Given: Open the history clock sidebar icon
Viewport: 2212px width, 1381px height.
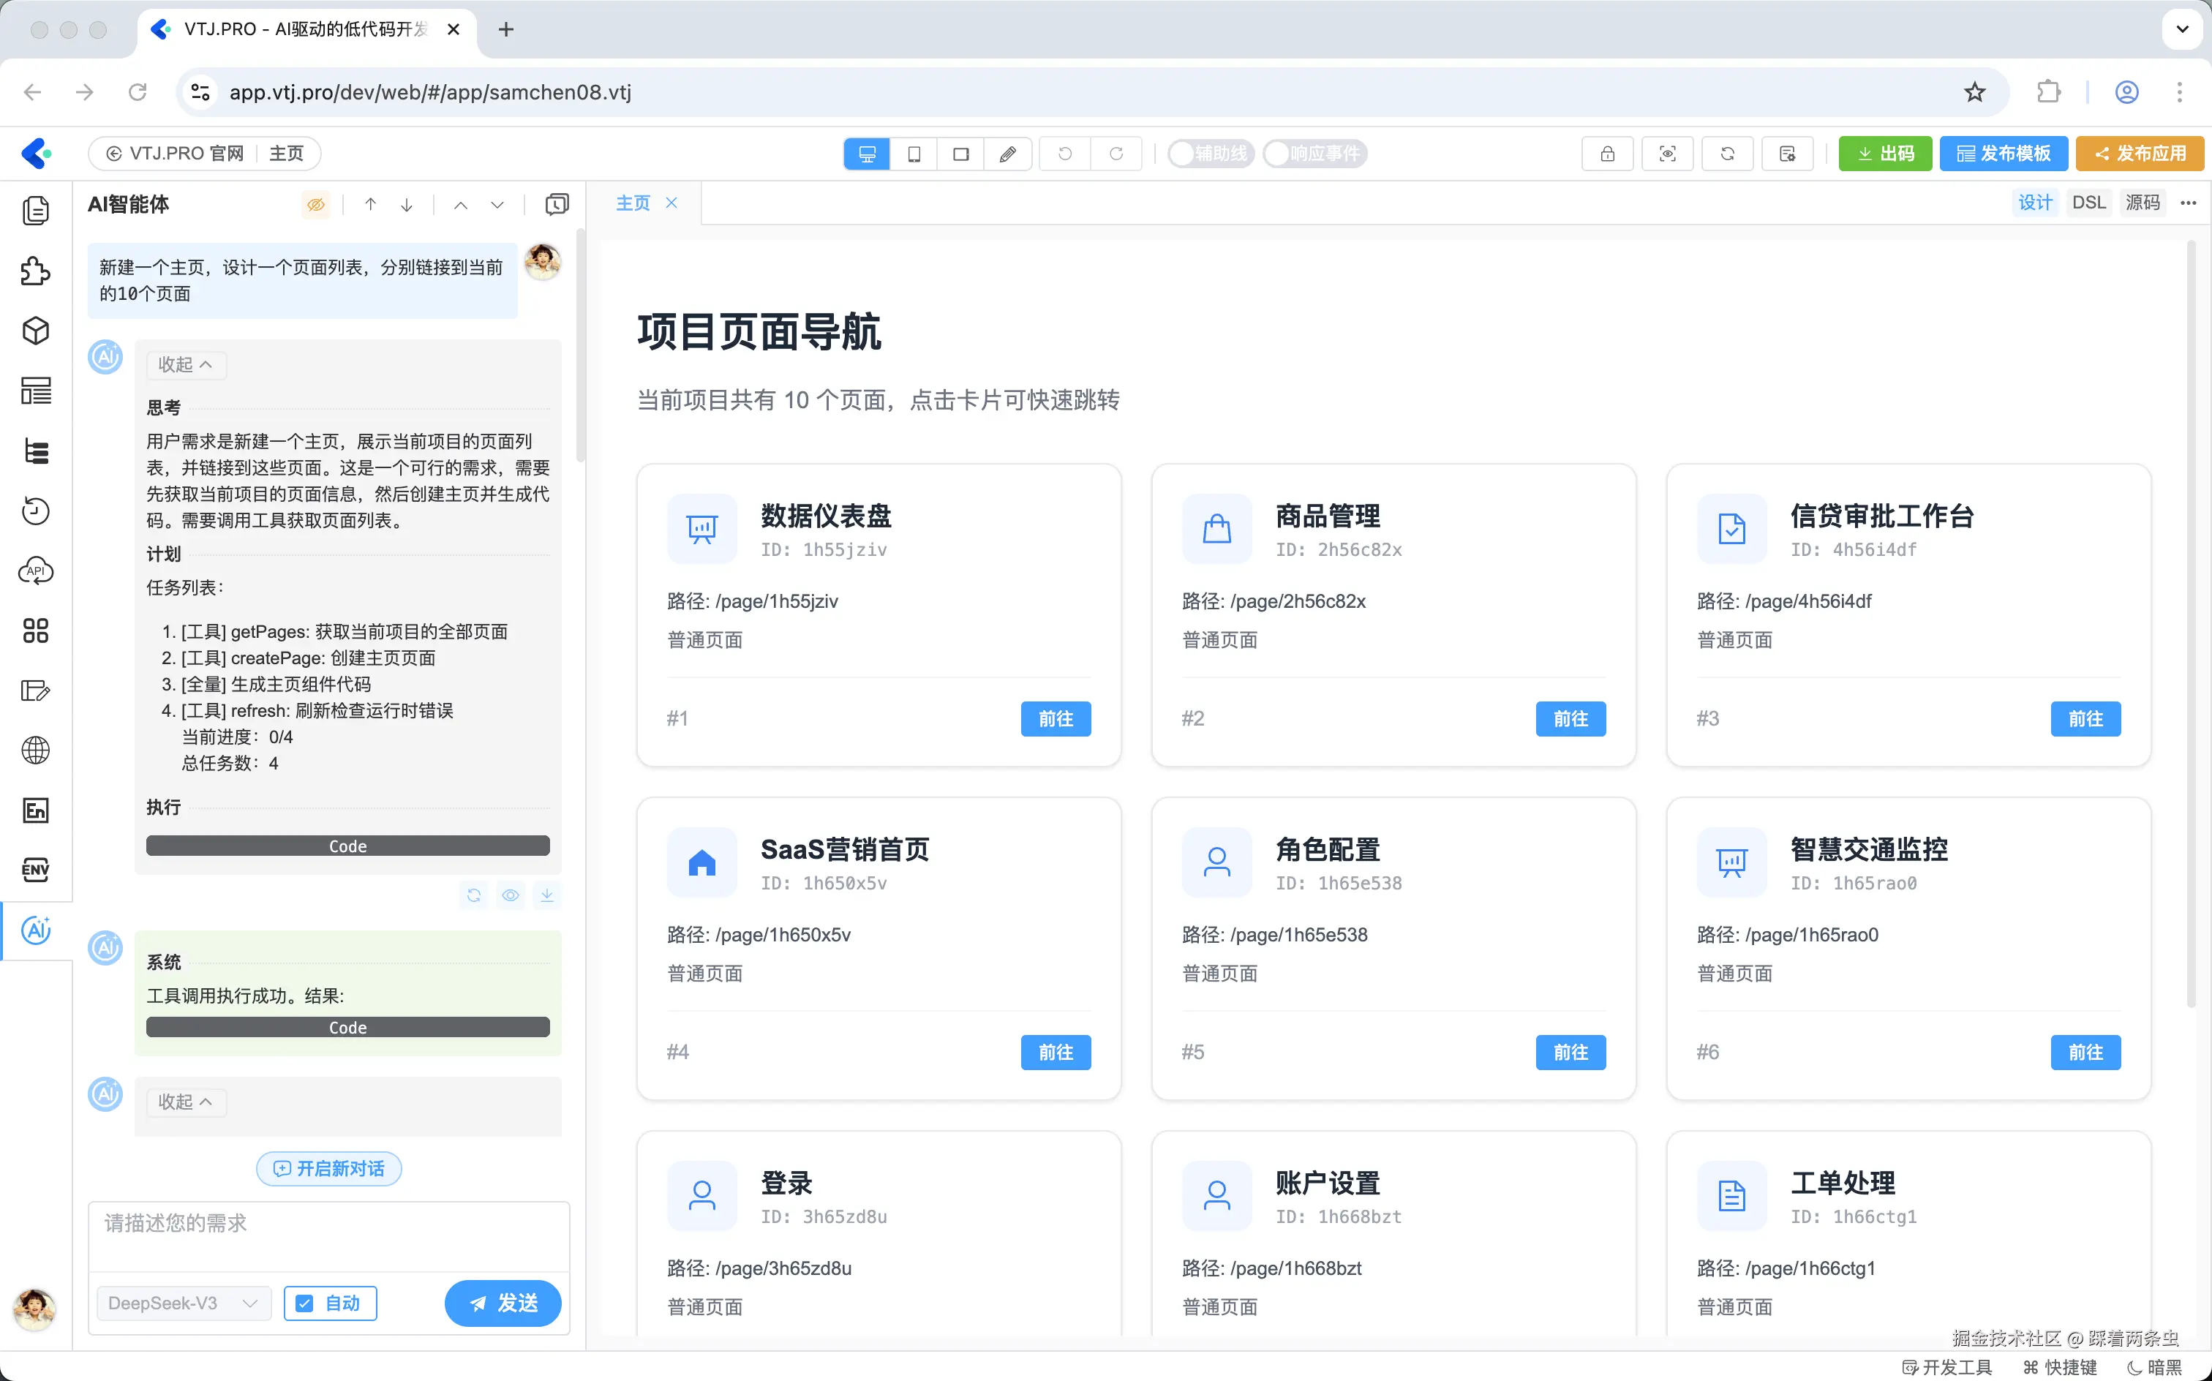Looking at the screenshot, I should tap(36, 511).
